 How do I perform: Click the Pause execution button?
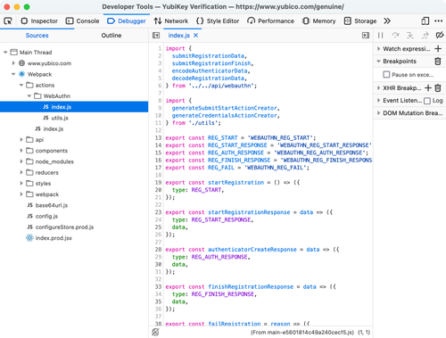381,36
